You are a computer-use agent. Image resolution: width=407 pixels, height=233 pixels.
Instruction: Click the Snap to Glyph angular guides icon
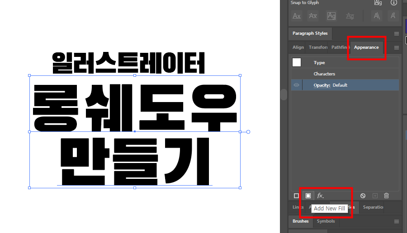[x=377, y=16]
